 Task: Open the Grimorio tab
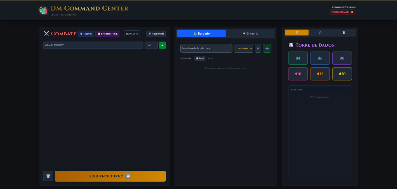click(250, 33)
